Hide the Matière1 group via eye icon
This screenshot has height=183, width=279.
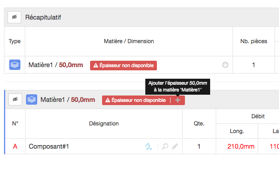pos(15,99)
